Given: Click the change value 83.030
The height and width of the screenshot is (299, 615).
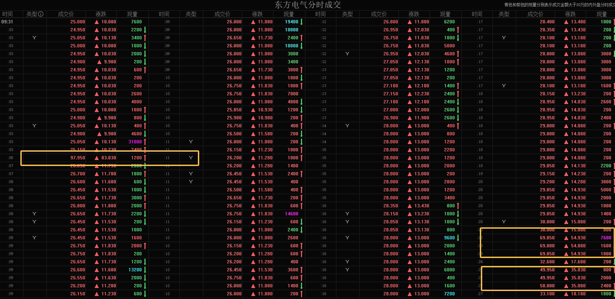Looking at the screenshot, I should point(109,158).
